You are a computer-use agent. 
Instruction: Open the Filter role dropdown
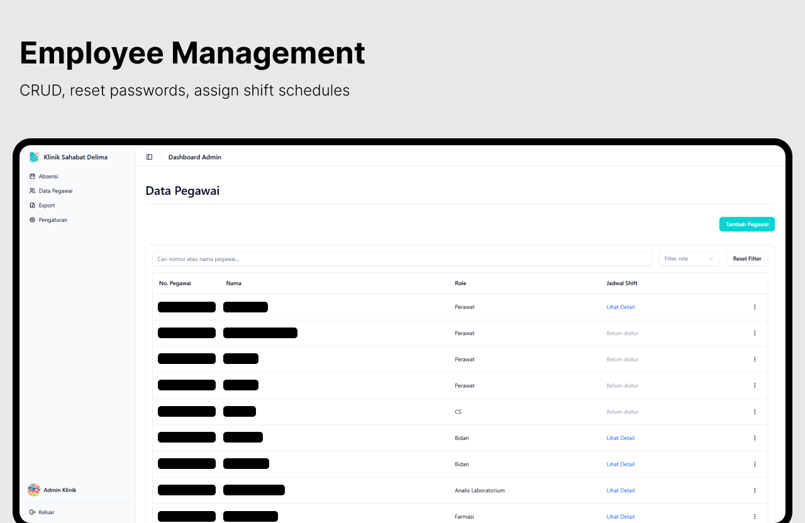pos(689,258)
